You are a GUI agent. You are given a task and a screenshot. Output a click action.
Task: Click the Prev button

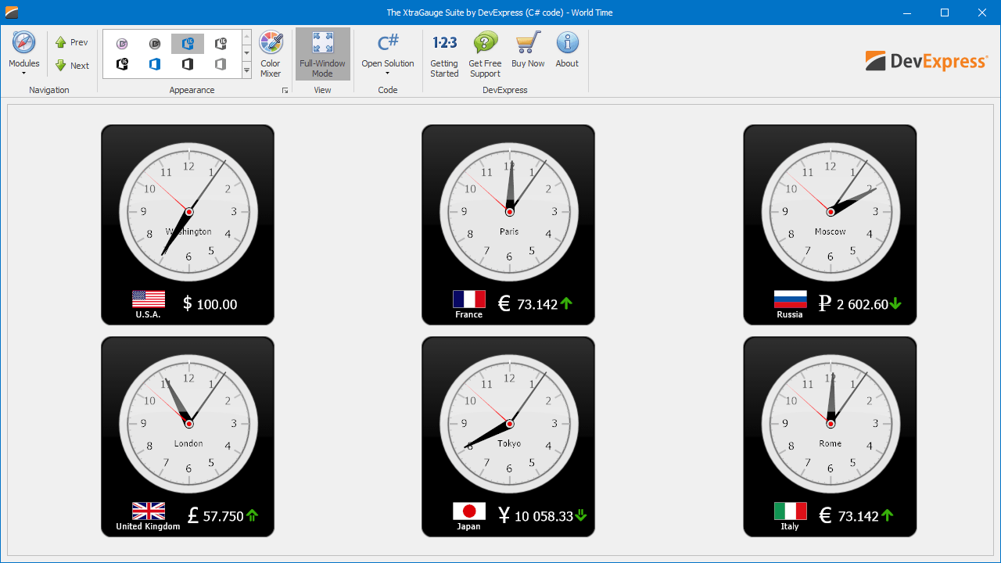[x=71, y=42]
